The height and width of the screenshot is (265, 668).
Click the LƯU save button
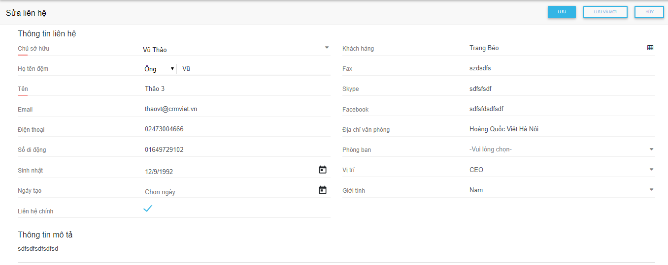point(562,12)
